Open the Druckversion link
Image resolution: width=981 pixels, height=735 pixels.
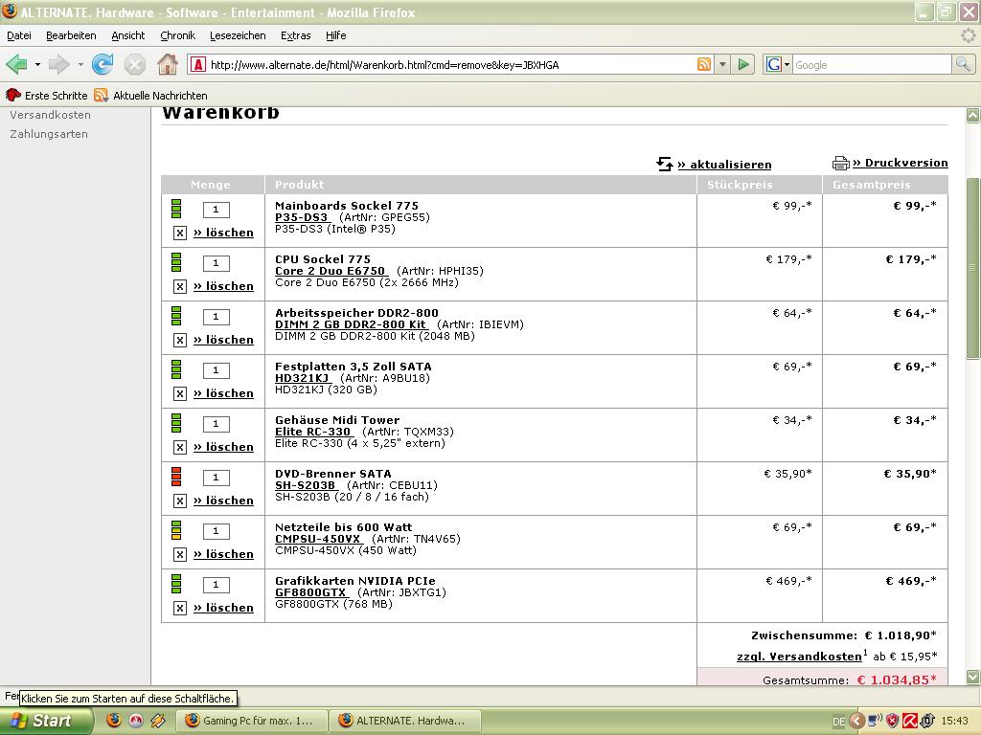pyautogui.click(x=900, y=163)
